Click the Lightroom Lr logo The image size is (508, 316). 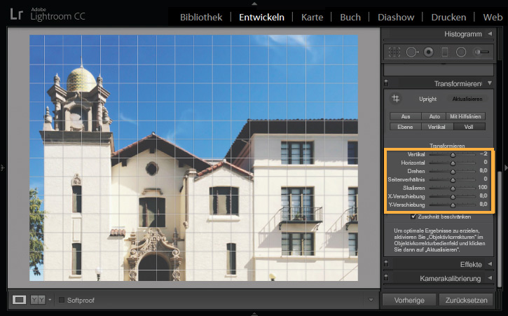coord(16,15)
